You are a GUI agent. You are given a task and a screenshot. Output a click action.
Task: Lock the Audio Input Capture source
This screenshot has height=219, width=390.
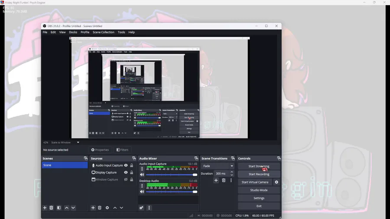point(132,165)
